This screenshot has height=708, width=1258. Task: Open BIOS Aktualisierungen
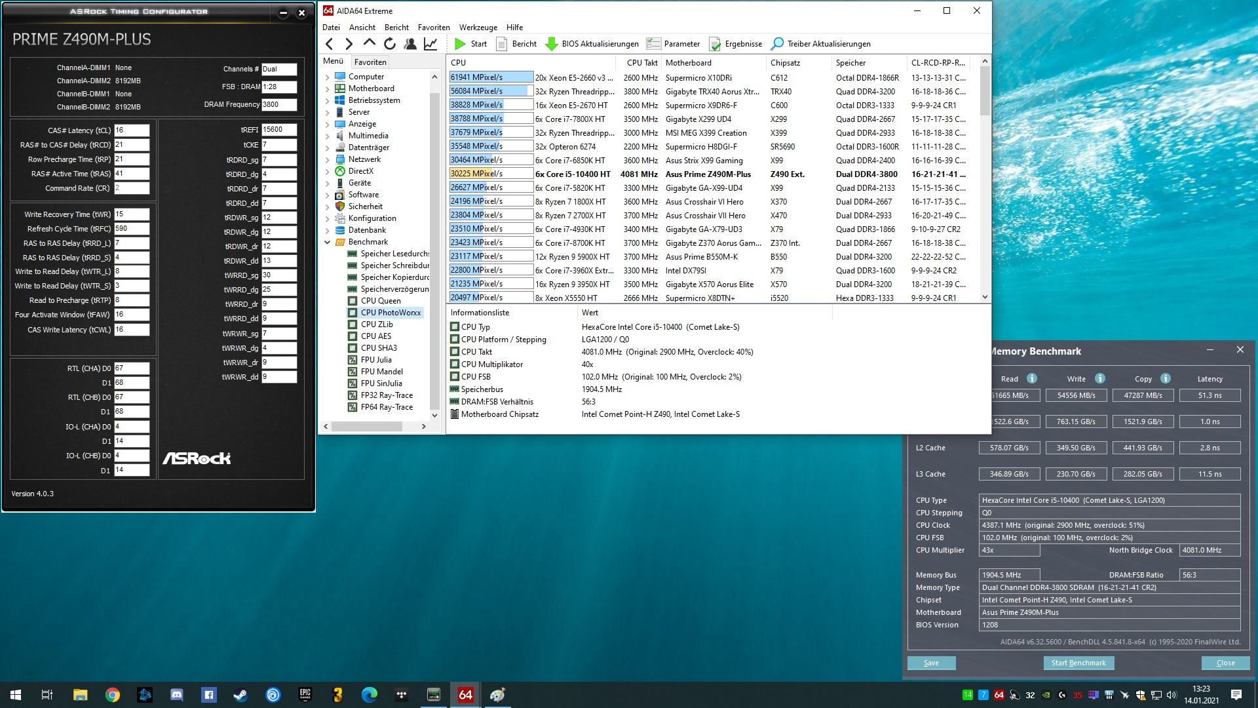pyautogui.click(x=592, y=44)
